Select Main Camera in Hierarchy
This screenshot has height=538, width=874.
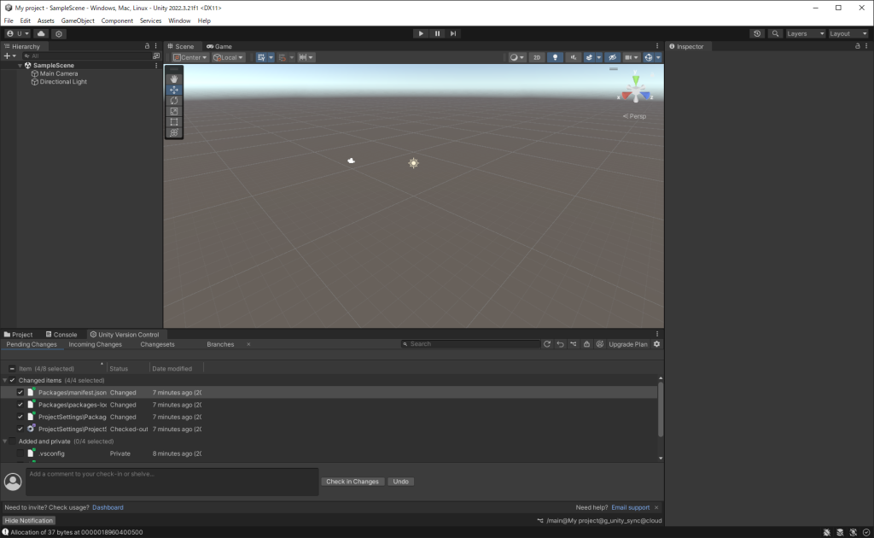tap(59, 73)
